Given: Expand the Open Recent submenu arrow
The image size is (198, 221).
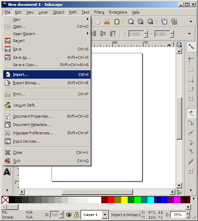Looking at the screenshot, I should pos(87,33).
